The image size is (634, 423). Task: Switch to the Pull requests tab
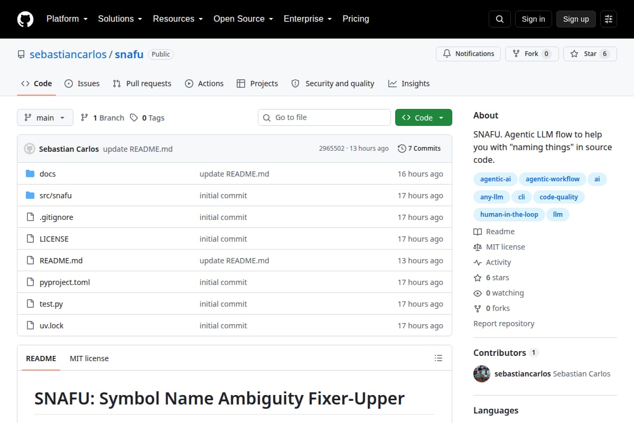[142, 84]
